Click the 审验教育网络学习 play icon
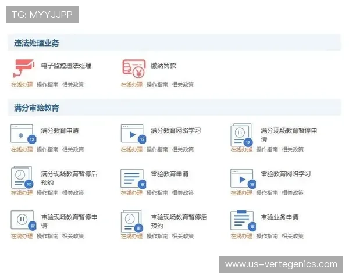The width and height of the screenshot is (349, 279). [x=243, y=178]
